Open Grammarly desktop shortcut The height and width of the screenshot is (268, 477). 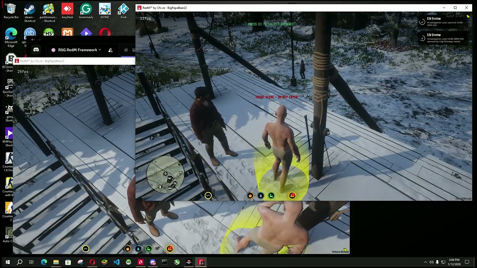86,11
